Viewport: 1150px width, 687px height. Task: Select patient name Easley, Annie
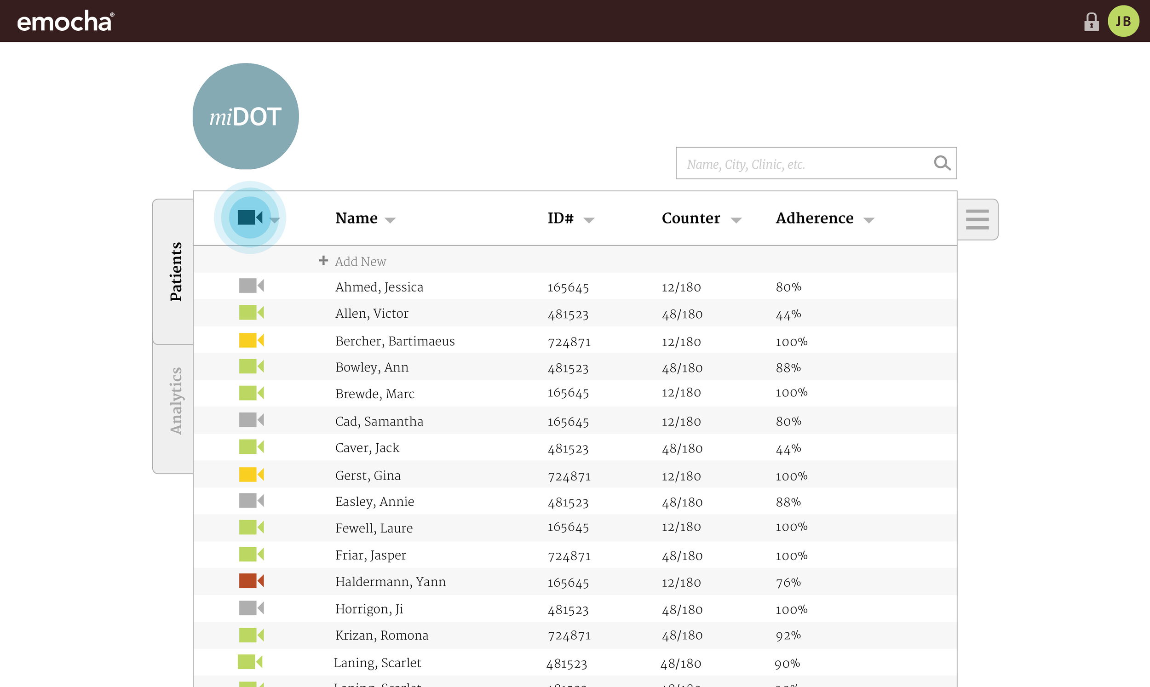point(374,501)
